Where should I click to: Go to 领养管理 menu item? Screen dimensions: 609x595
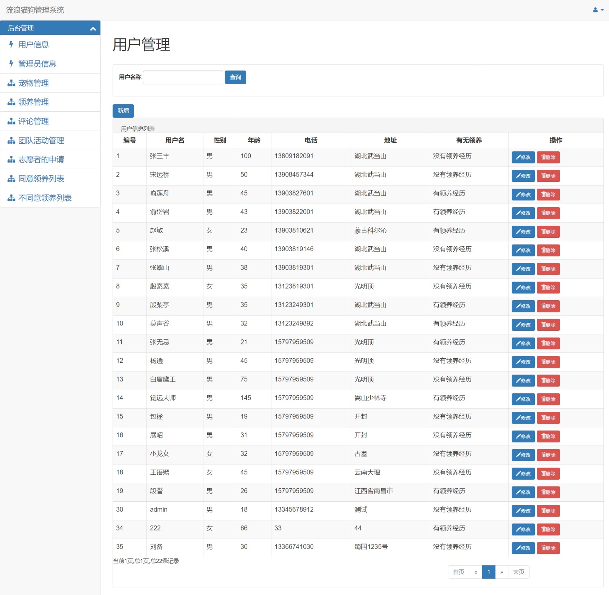(x=34, y=102)
